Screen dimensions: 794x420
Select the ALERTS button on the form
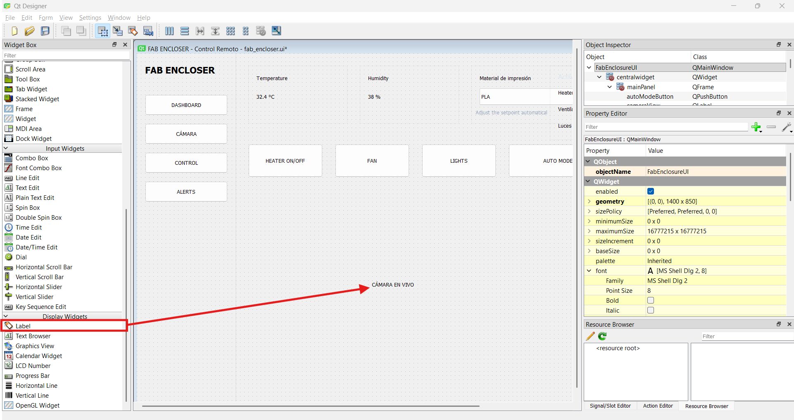(x=186, y=192)
